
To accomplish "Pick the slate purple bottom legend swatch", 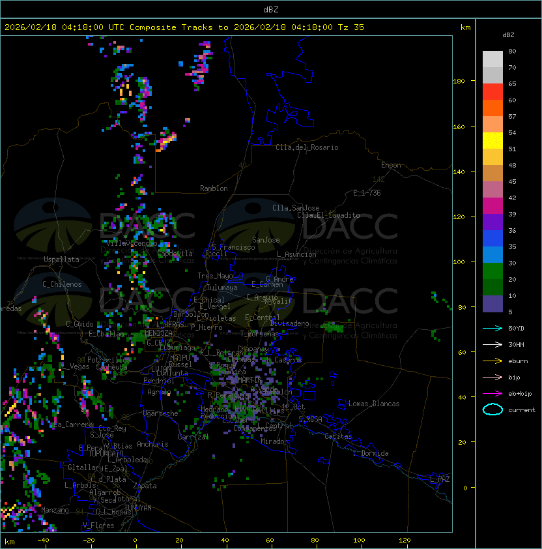I will [x=492, y=304].
